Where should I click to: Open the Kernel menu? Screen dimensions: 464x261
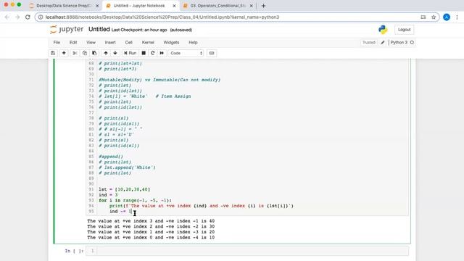(148, 42)
